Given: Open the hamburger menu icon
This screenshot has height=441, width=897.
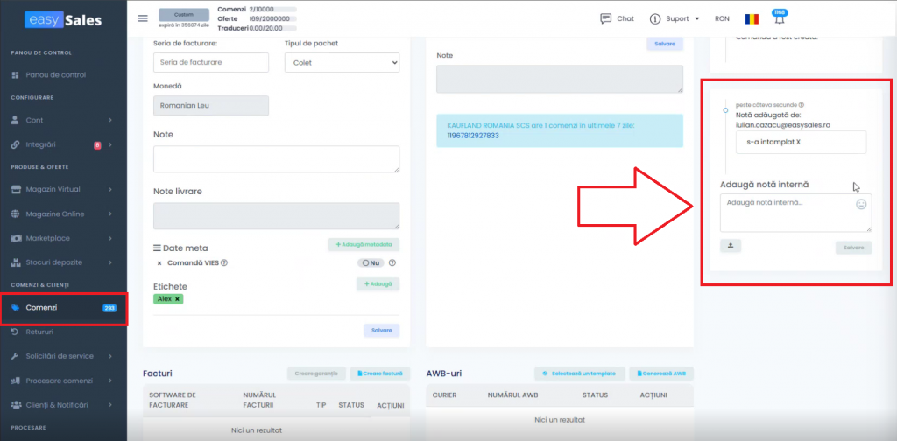Looking at the screenshot, I should (143, 17).
